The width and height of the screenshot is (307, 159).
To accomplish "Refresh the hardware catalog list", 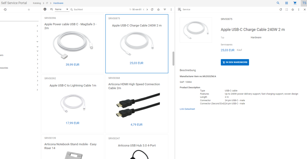I will (152, 9).
